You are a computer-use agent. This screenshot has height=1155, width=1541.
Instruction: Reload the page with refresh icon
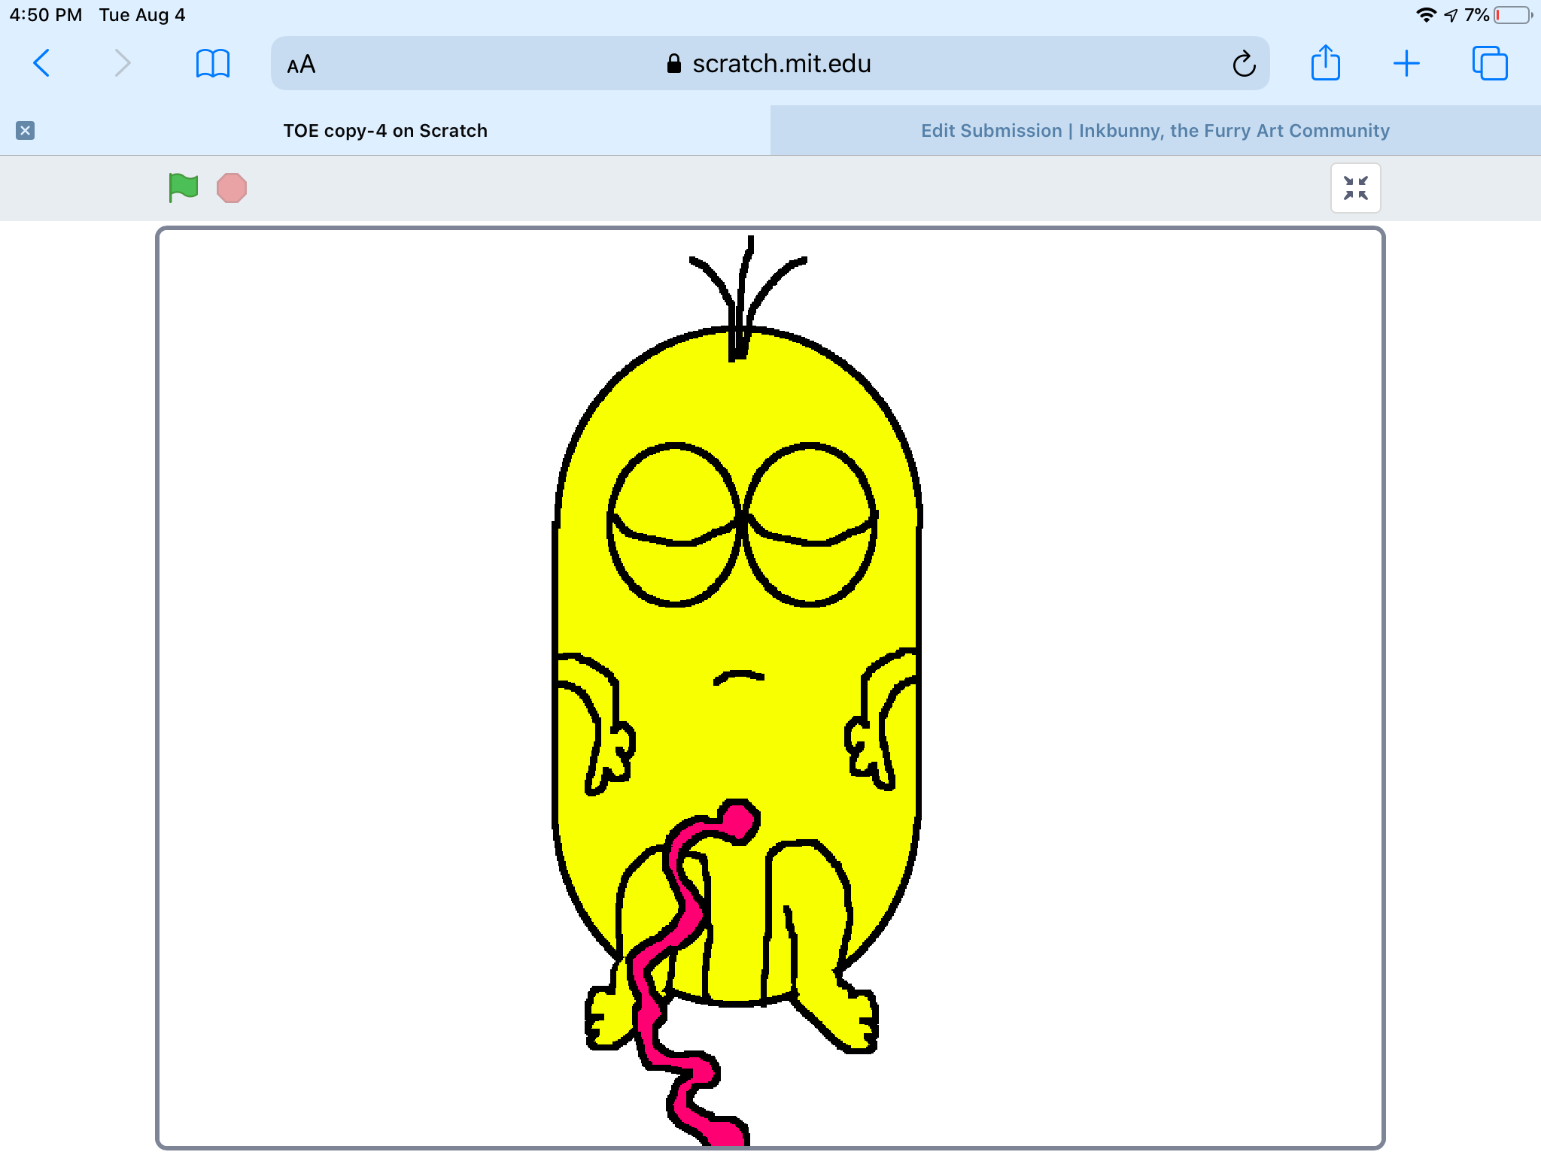point(1244,64)
